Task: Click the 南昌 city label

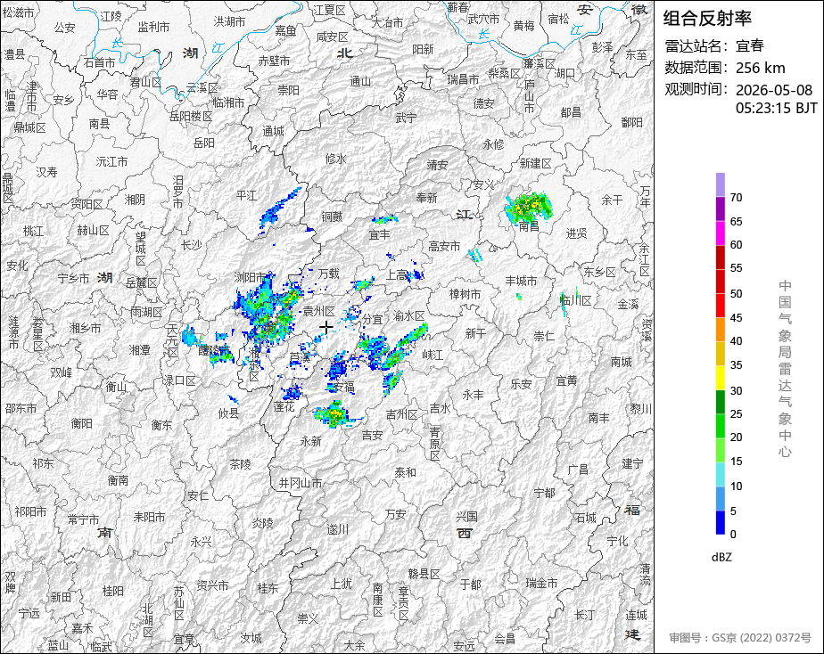Action: pyautogui.click(x=529, y=226)
